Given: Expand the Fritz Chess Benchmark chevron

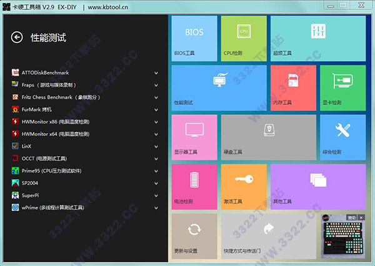Looking at the screenshot, I should (x=156, y=97).
